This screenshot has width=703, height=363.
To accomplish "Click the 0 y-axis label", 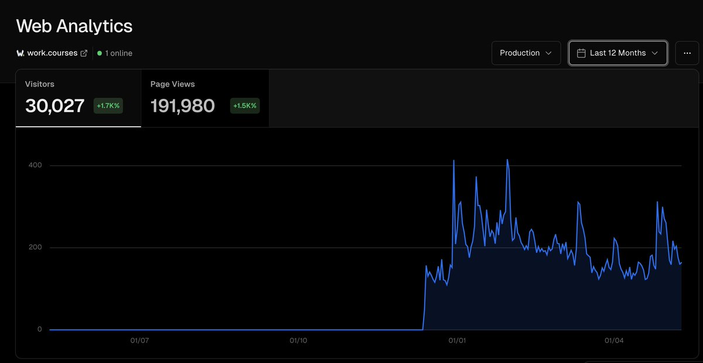I will tap(40, 329).
